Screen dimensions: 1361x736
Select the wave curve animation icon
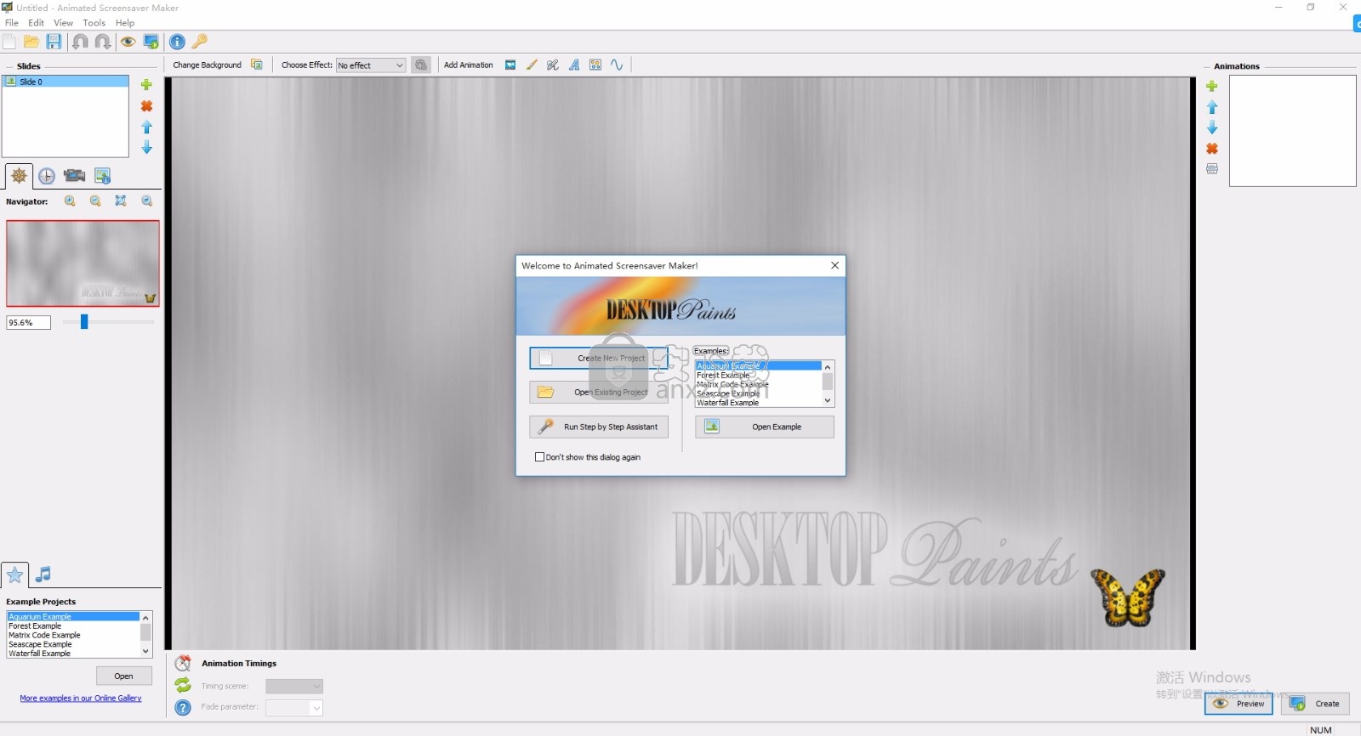(x=617, y=65)
